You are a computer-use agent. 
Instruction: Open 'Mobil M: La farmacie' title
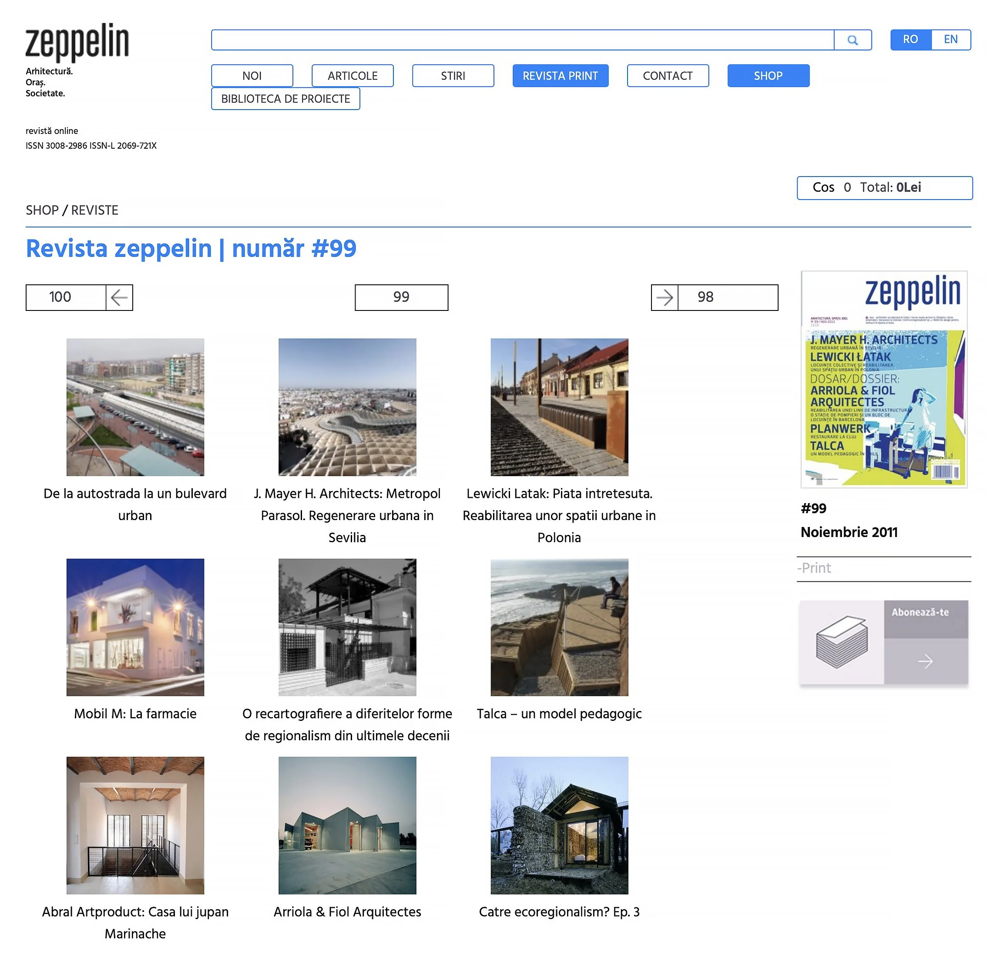pos(135,714)
